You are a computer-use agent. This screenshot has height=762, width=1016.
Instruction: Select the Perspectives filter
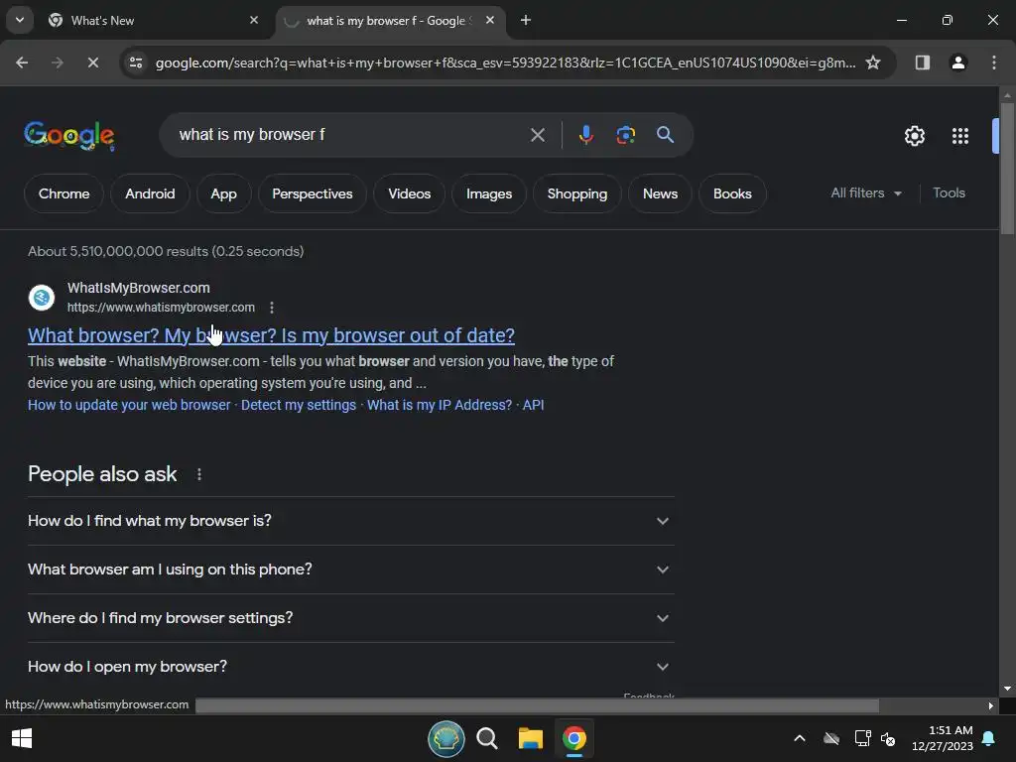click(x=313, y=193)
